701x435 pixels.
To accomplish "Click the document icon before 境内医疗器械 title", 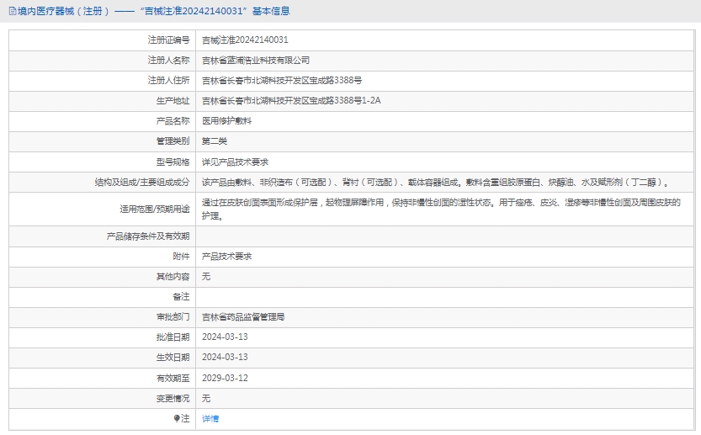I will tap(11, 11).
